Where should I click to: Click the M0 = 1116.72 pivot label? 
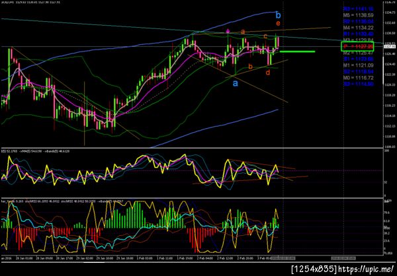[x=358, y=78]
